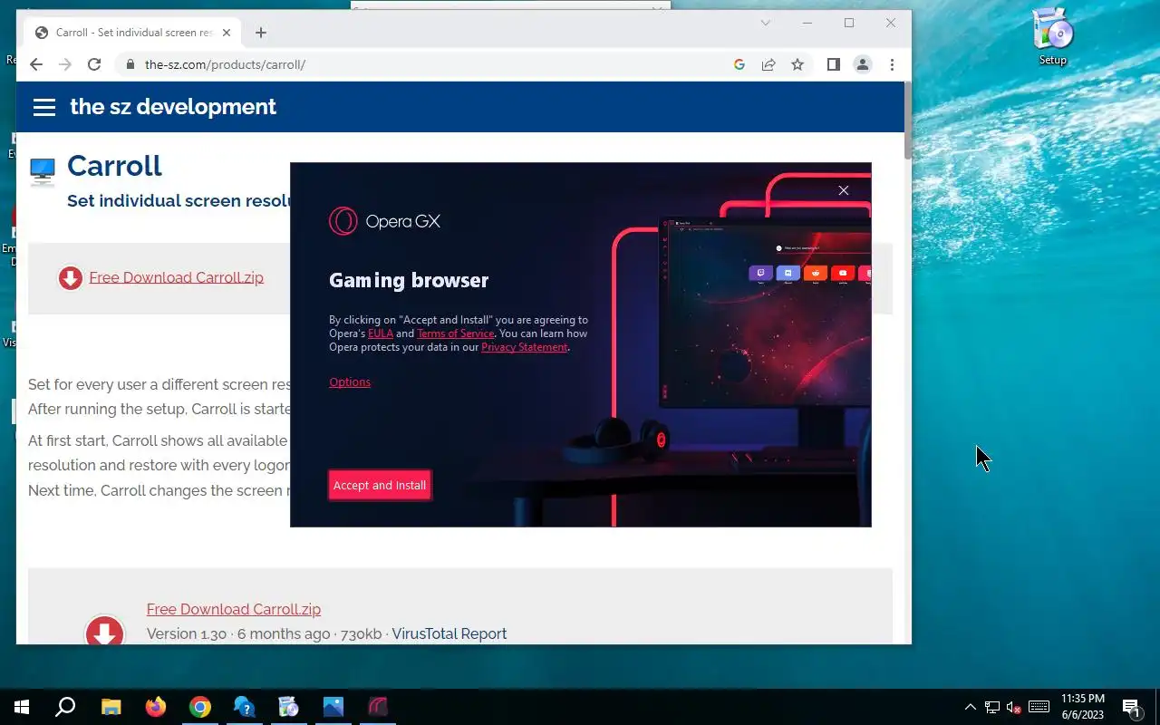1160x725 pixels.
Task: Open the network tray icon
Action: coord(992,707)
